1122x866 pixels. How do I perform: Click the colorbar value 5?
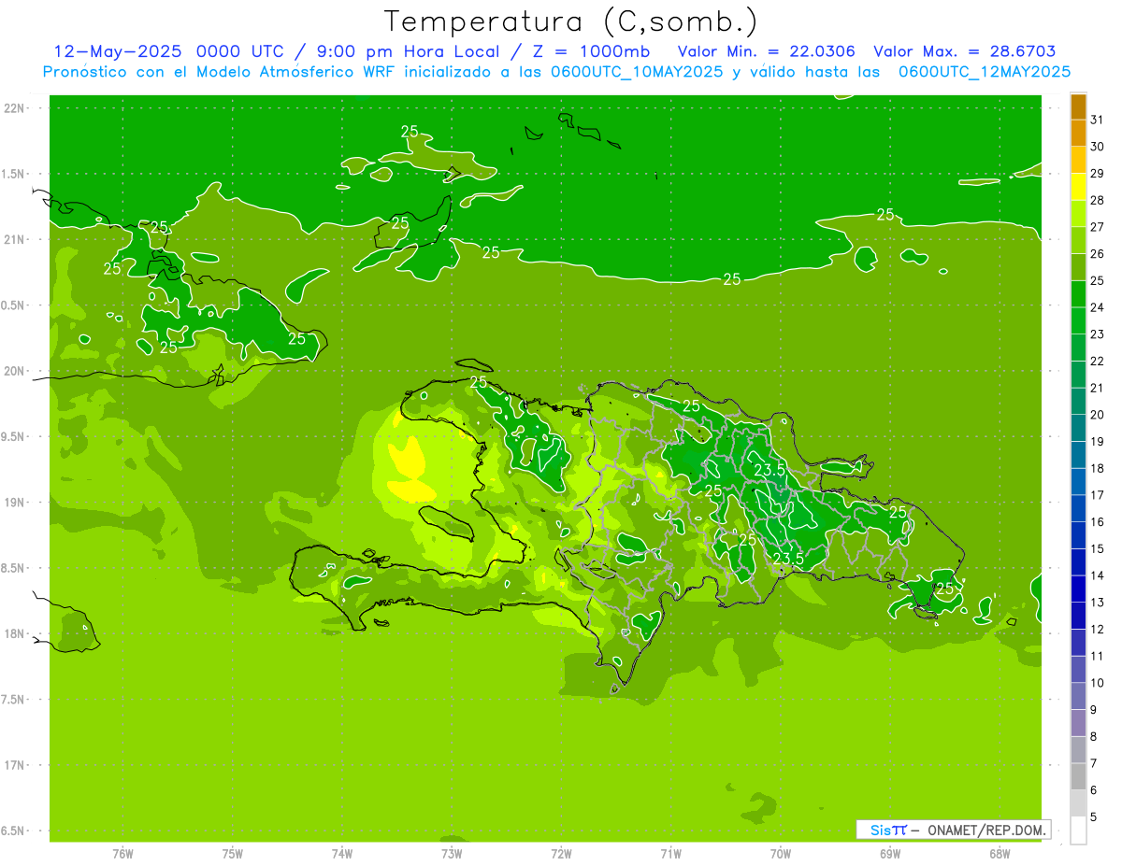tap(1094, 817)
